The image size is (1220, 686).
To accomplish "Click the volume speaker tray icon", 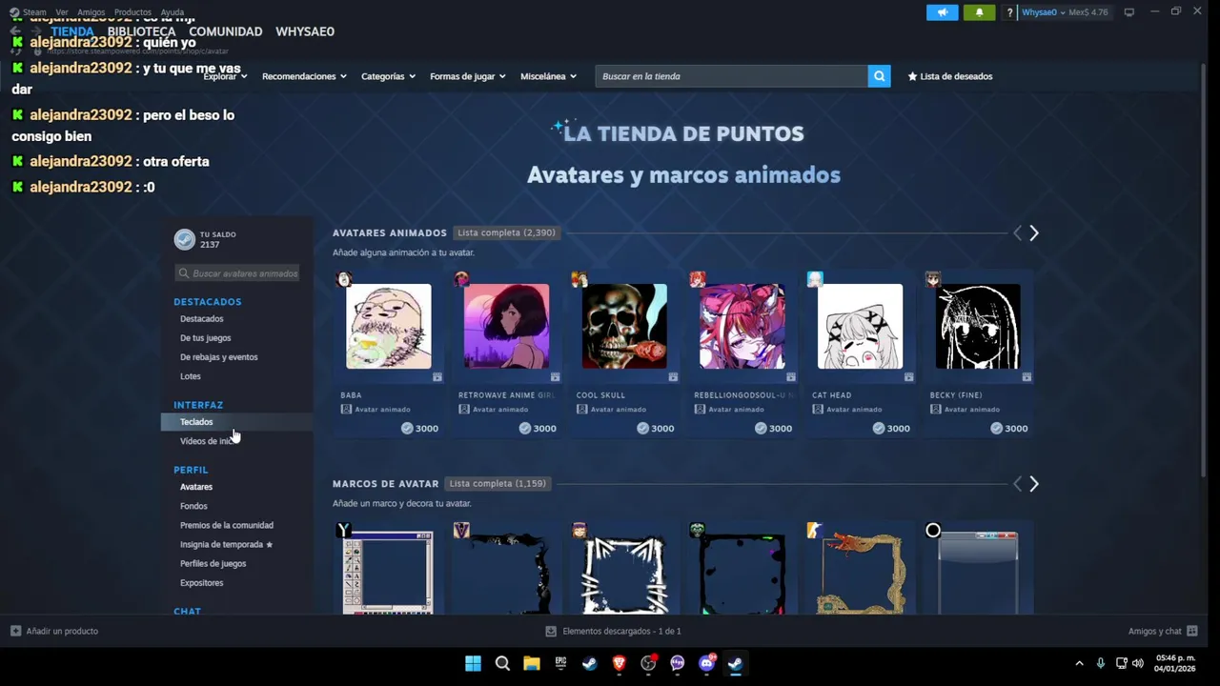I will point(1137,663).
